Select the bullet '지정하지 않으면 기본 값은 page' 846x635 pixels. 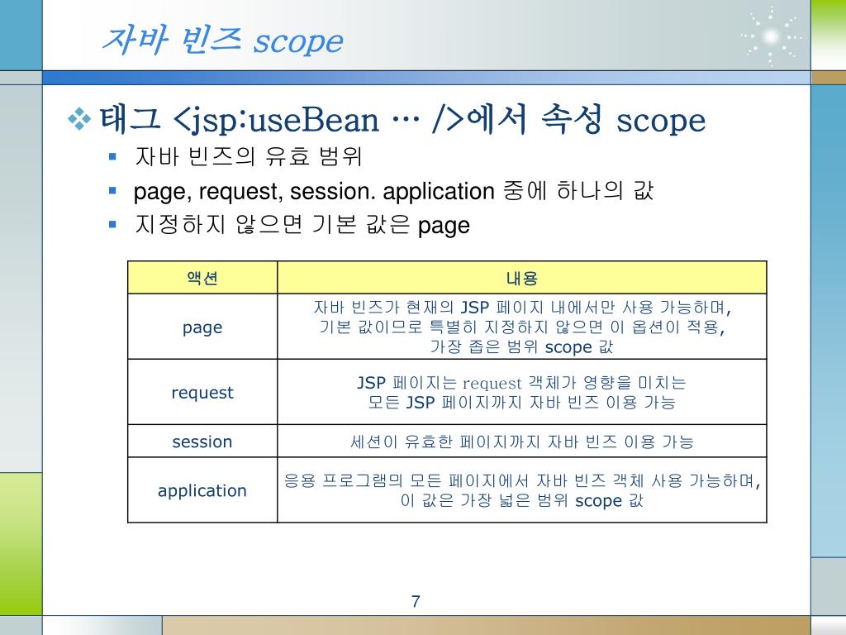point(302,225)
